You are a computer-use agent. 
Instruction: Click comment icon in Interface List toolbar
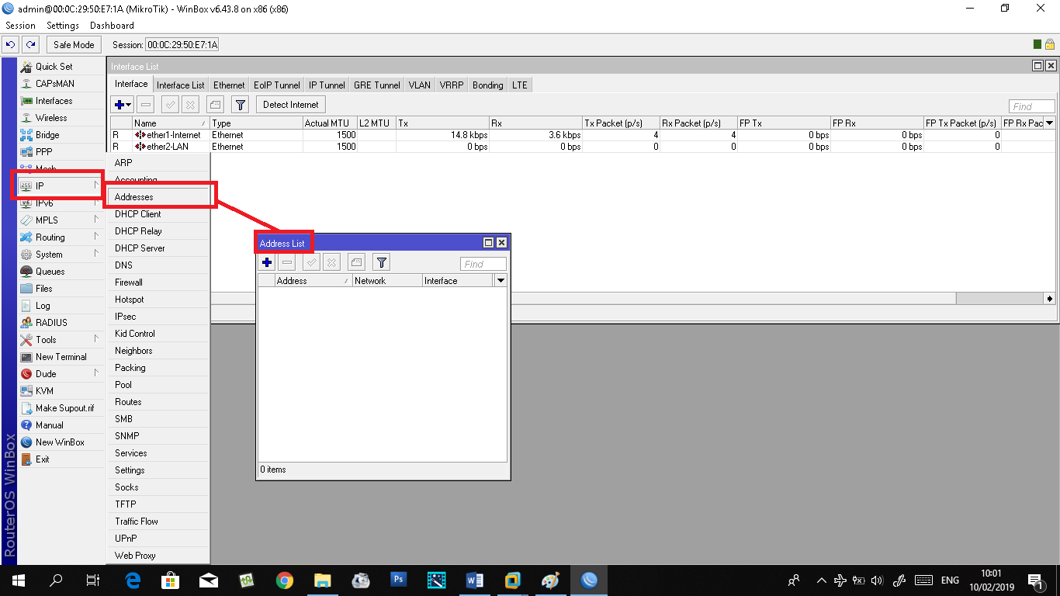pos(216,105)
